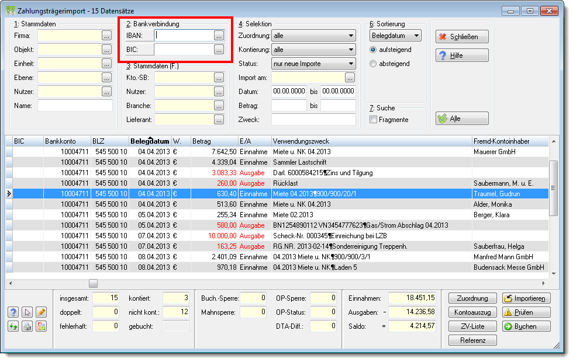Click the green refresh arrows icon
573x362 pixels.
pyautogui.click(x=13, y=326)
